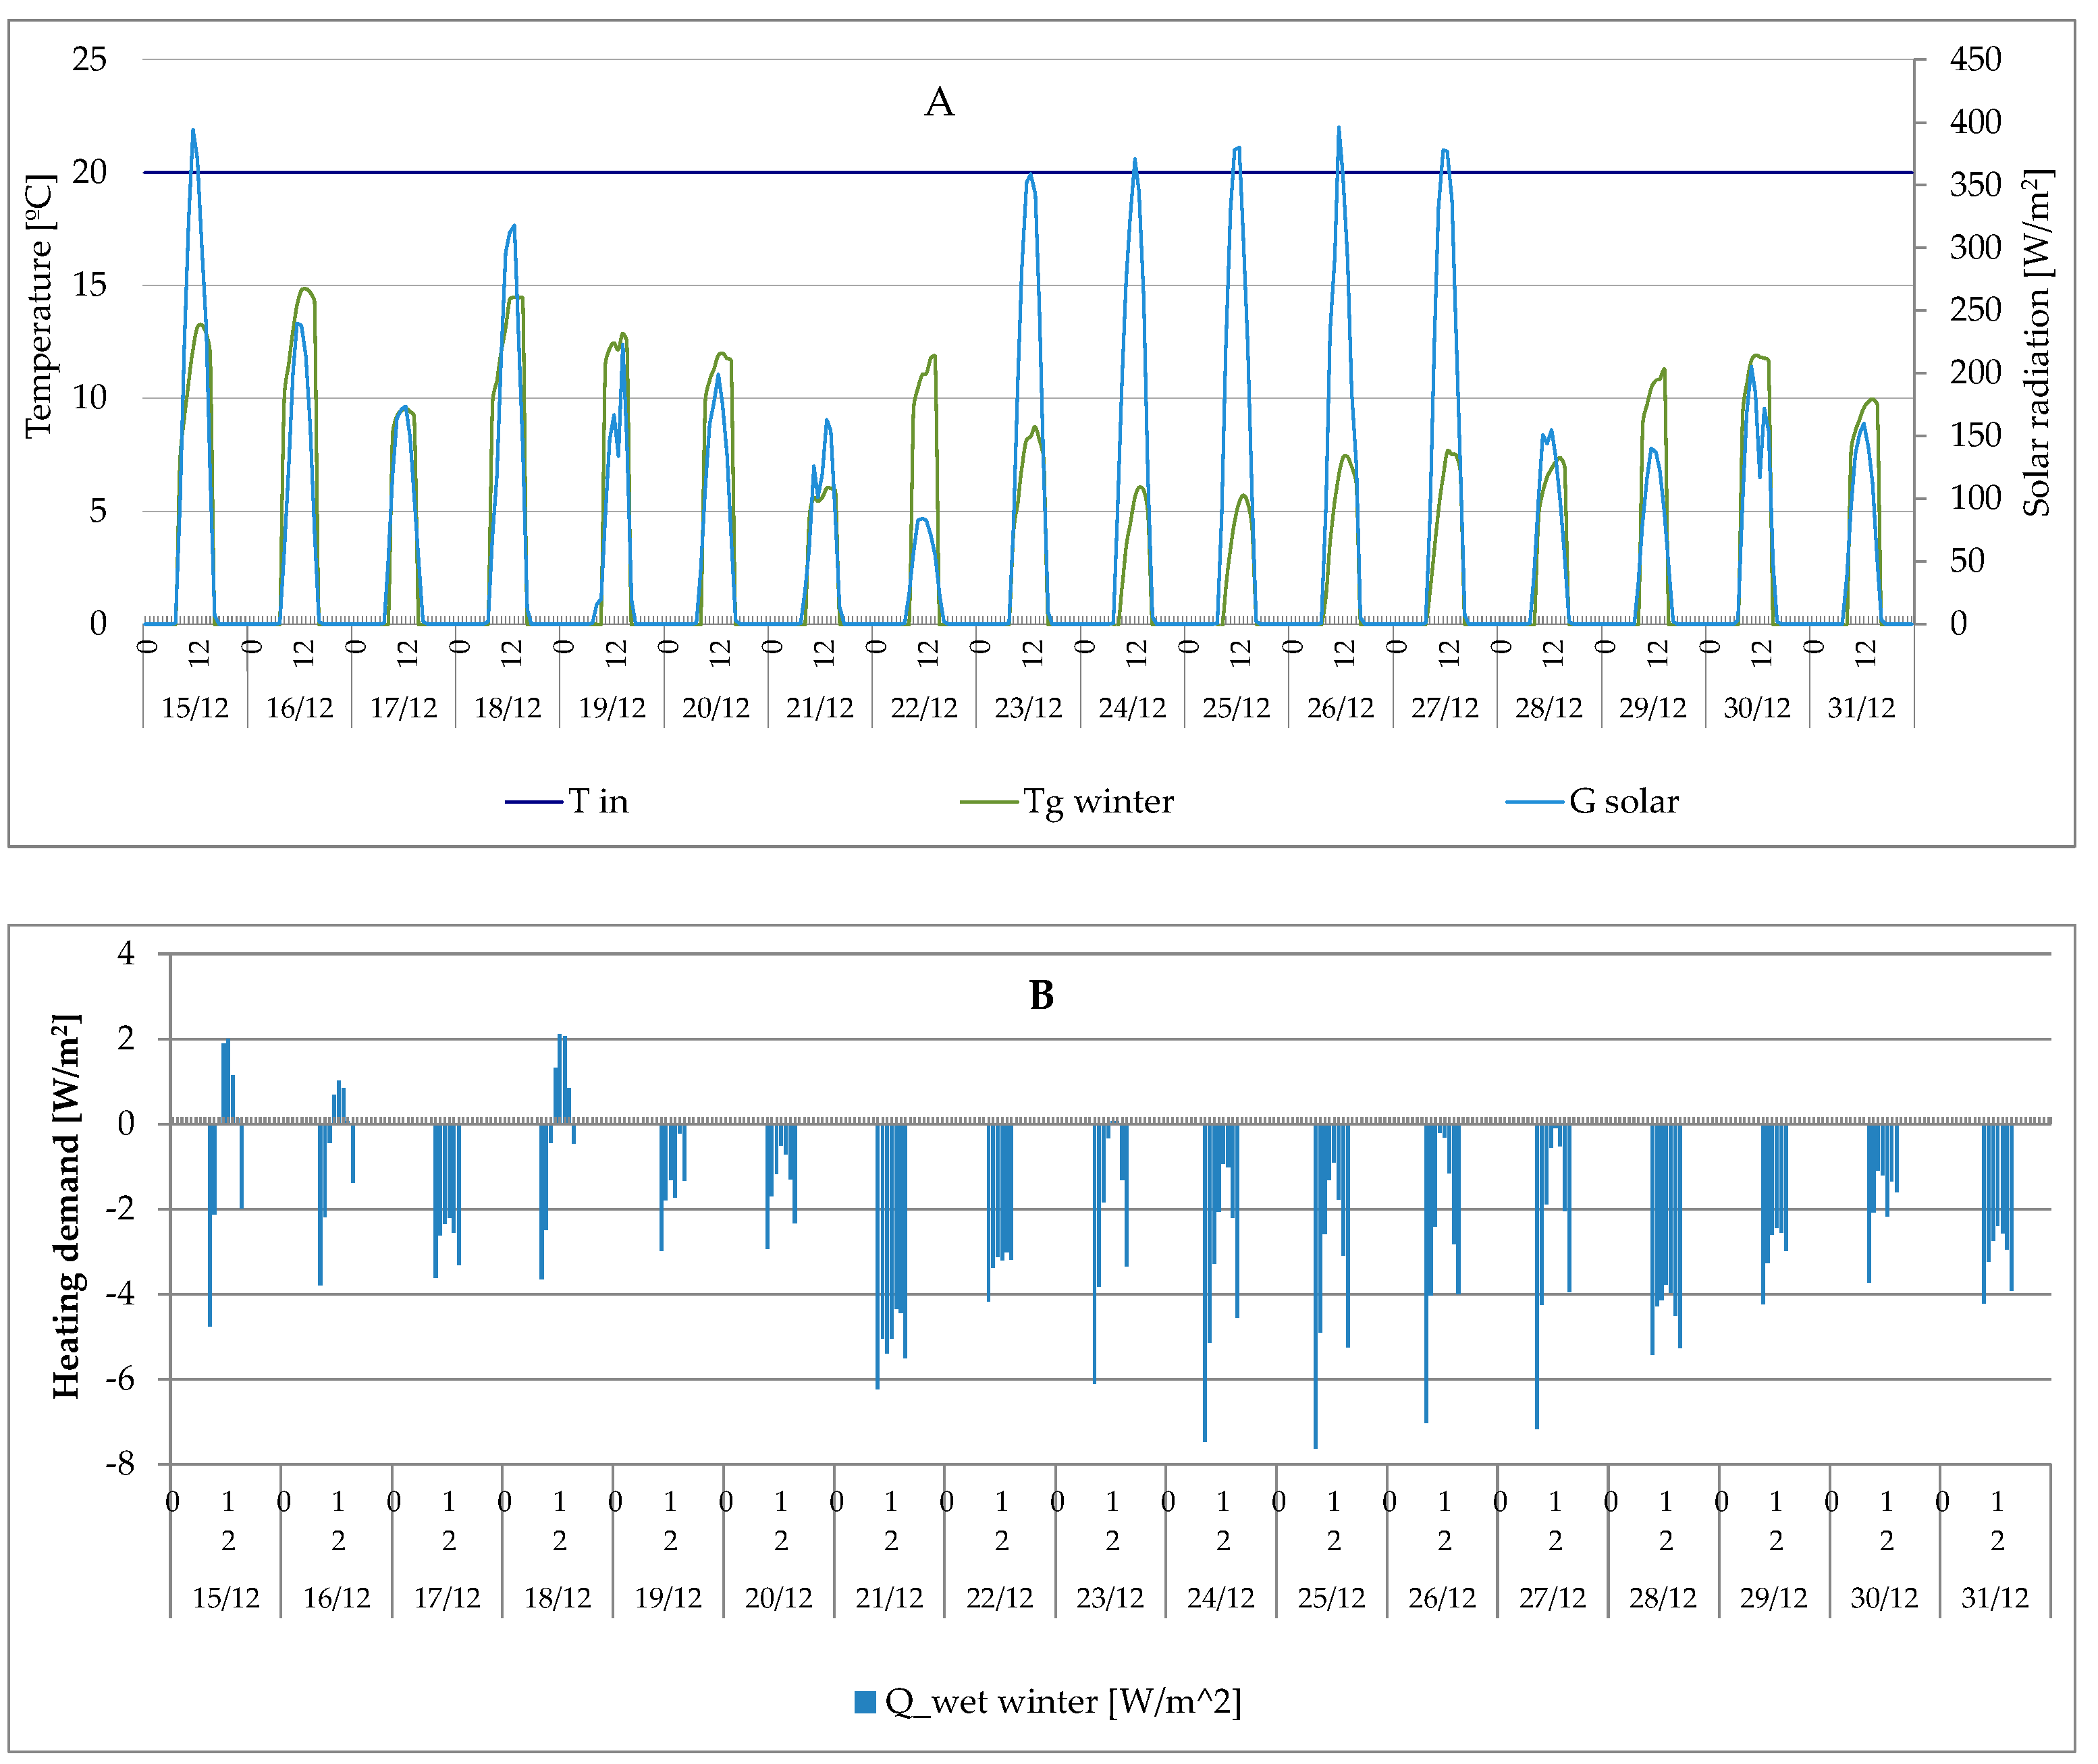Click the 26/12 solar radiation peak
This screenshot has height=1764, width=2098.
coord(1339,130)
